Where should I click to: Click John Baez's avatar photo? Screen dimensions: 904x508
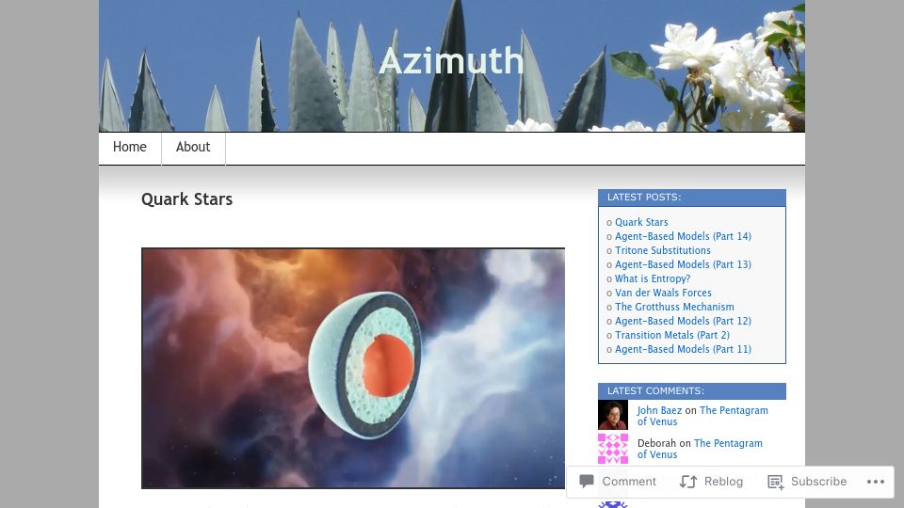point(613,415)
